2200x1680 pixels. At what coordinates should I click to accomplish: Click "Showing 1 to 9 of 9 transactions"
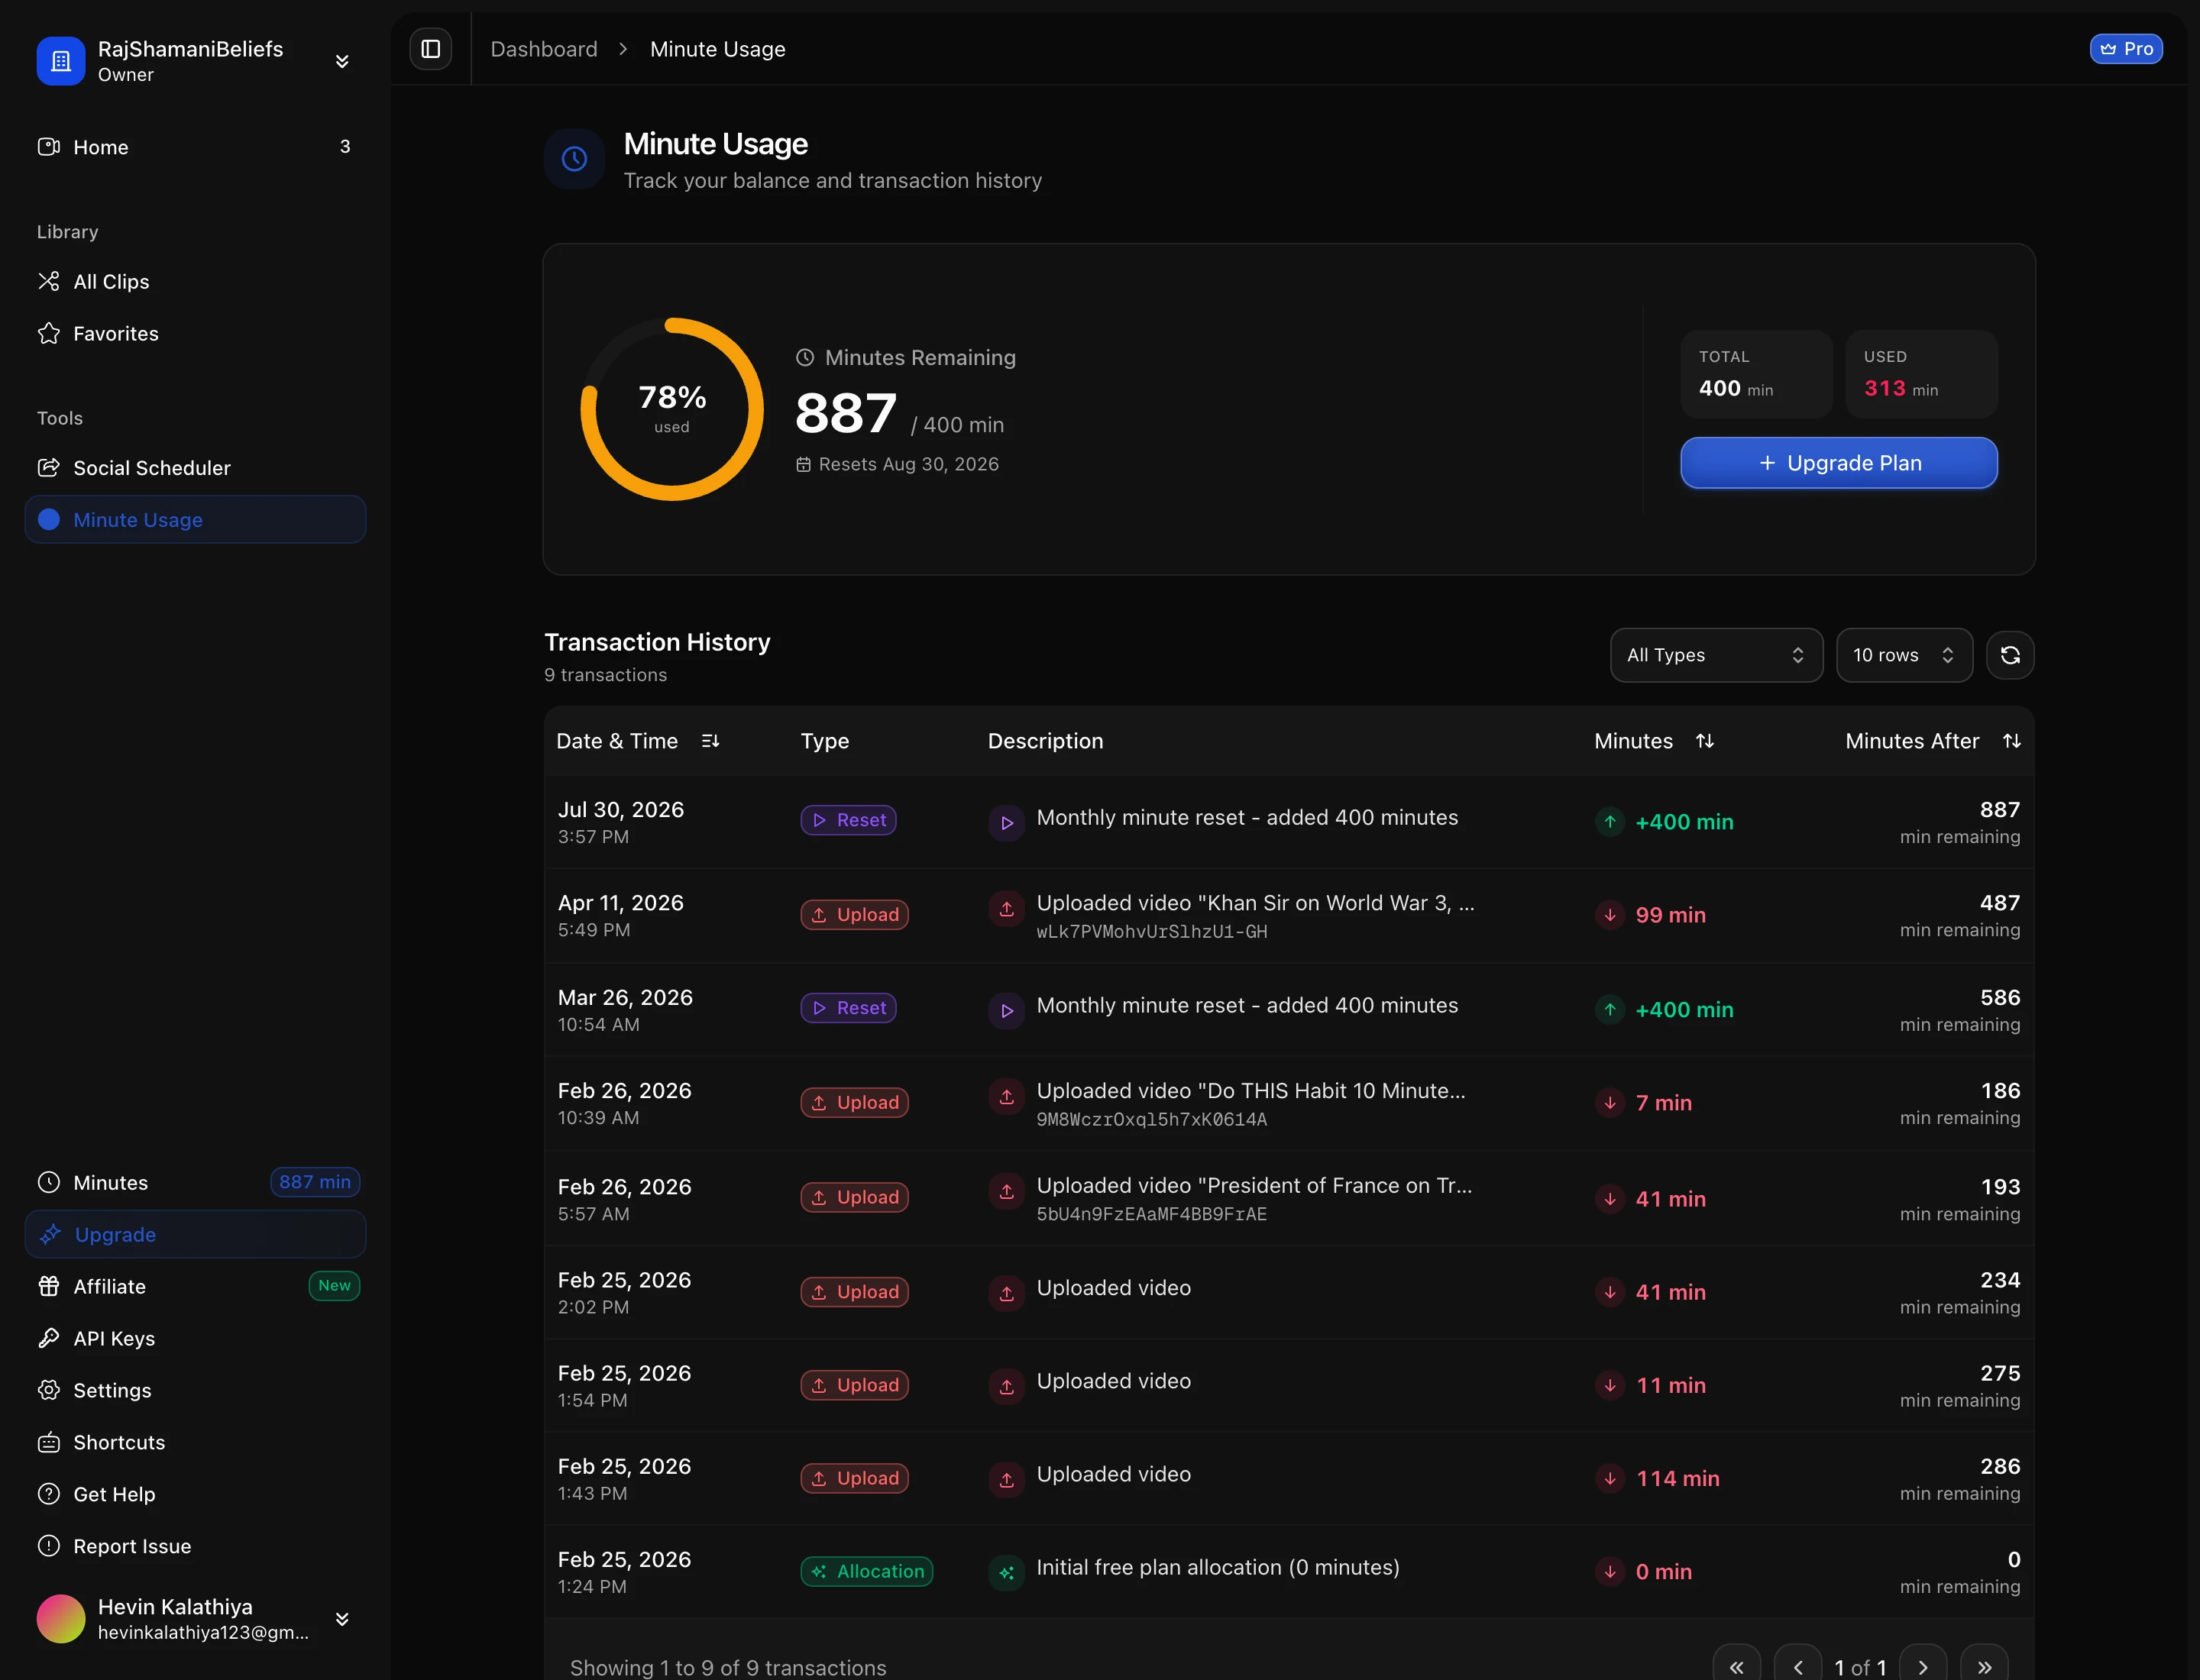tap(728, 1667)
